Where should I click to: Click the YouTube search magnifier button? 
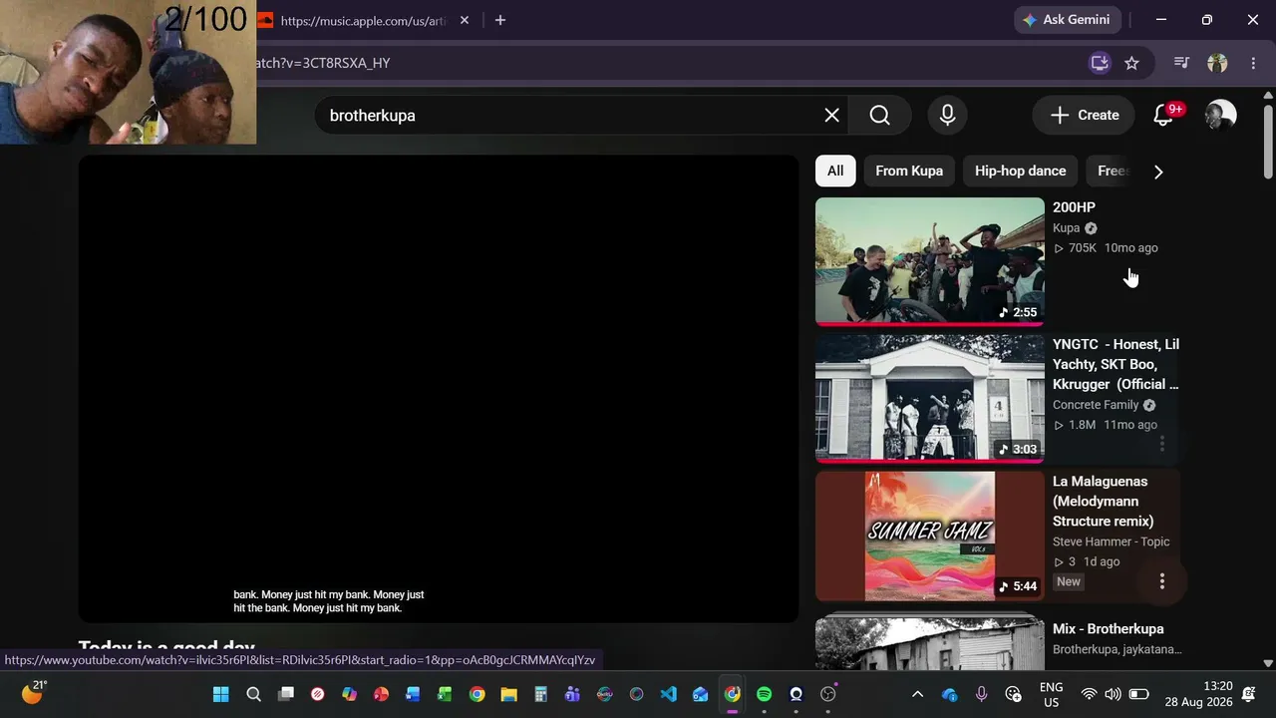(879, 116)
